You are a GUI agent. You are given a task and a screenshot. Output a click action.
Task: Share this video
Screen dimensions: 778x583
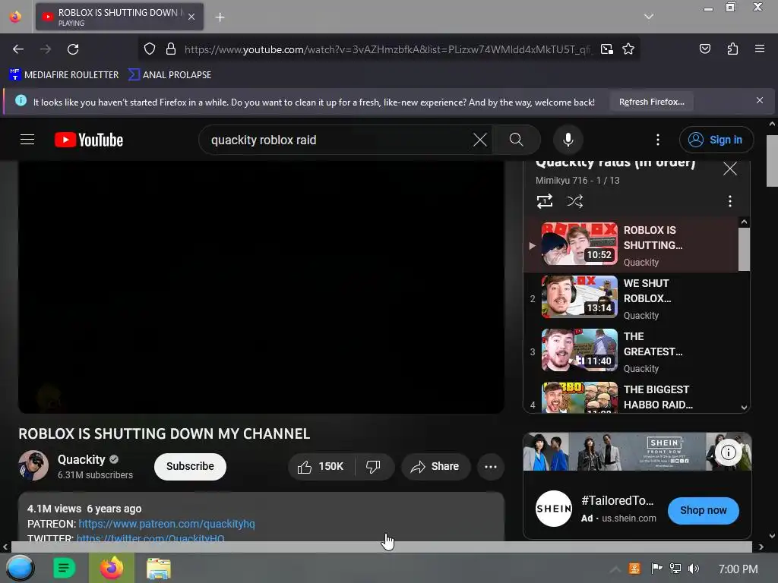point(435,467)
